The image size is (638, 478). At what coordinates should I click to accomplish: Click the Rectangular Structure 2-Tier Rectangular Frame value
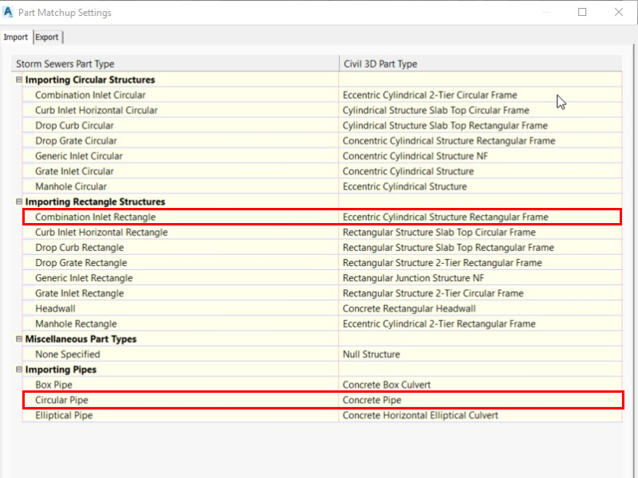[x=443, y=263]
